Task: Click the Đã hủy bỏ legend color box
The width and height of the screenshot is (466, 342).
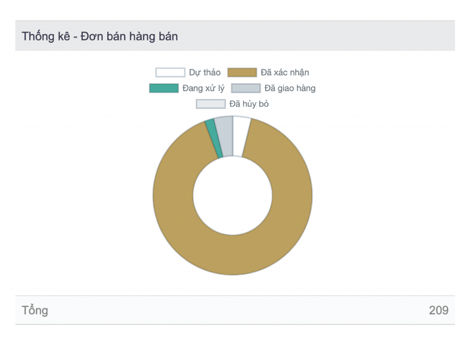Action: pyautogui.click(x=210, y=104)
